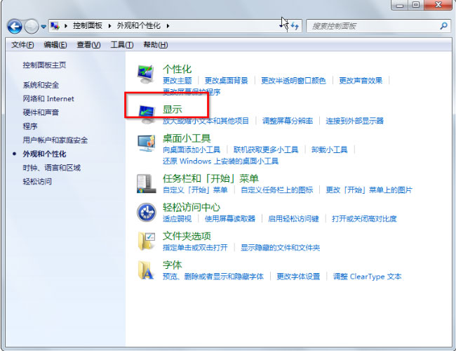Open the 显示 display icon
This screenshot has width=456, height=351.
point(147,114)
